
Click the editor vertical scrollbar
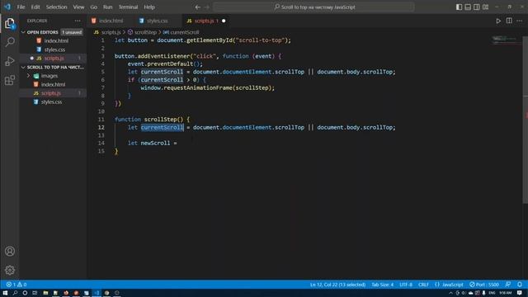click(x=526, y=120)
